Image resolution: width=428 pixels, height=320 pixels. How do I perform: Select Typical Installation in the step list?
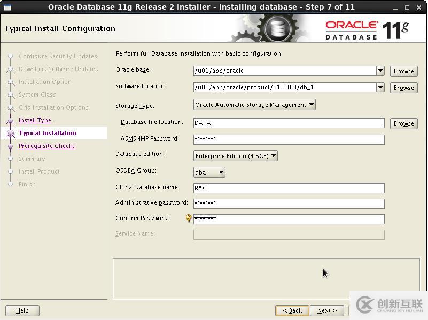(x=47, y=133)
